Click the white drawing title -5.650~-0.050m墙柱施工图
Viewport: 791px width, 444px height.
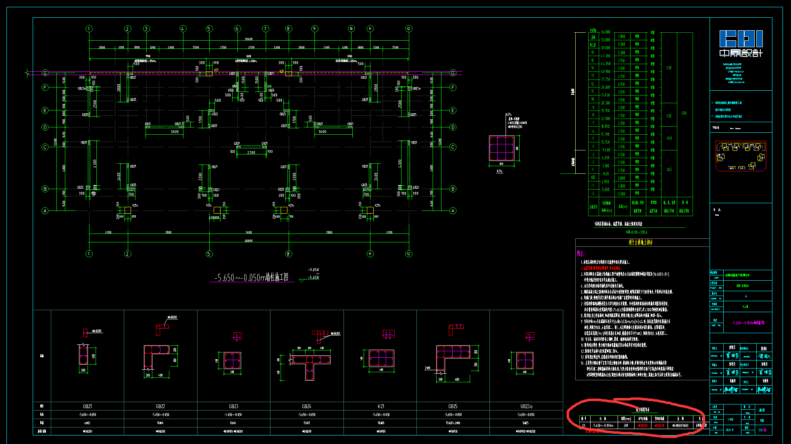pos(251,277)
